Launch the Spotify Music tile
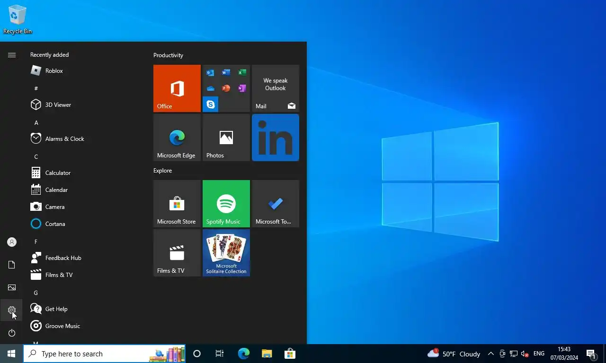 click(x=226, y=204)
